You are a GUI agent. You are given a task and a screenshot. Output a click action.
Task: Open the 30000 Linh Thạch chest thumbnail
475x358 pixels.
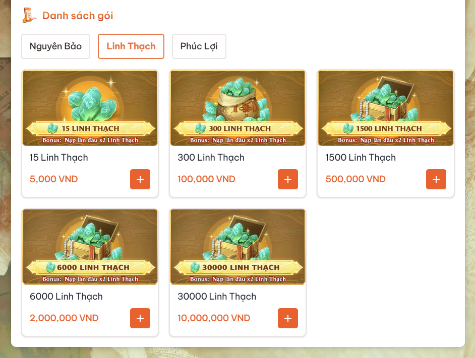(238, 247)
